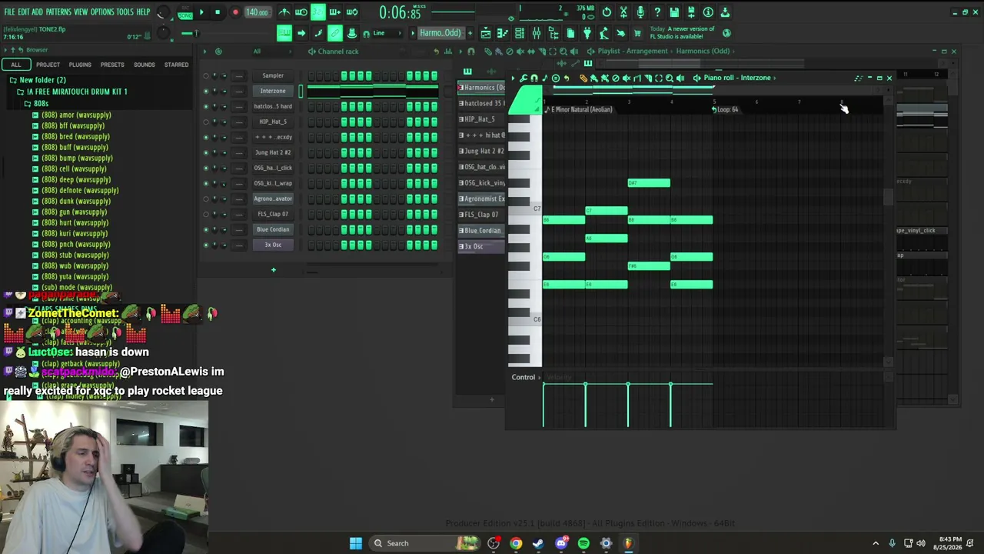984x554 pixels.
Task: Open the project info icon
Action: [x=708, y=12]
